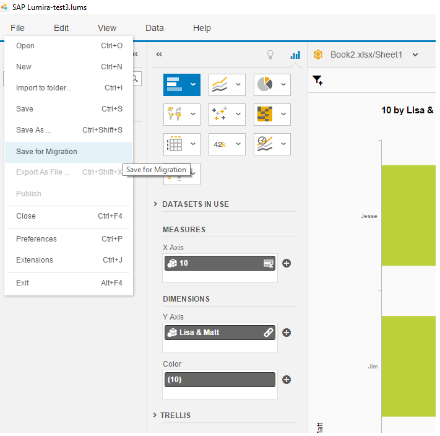Click the chart title '10 by Lisa &'
This screenshot has width=440, height=436.
(407, 110)
